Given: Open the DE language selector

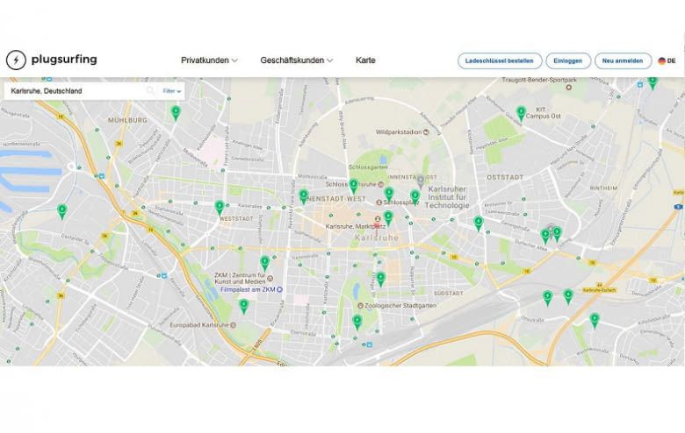Looking at the screenshot, I should point(667,61).
